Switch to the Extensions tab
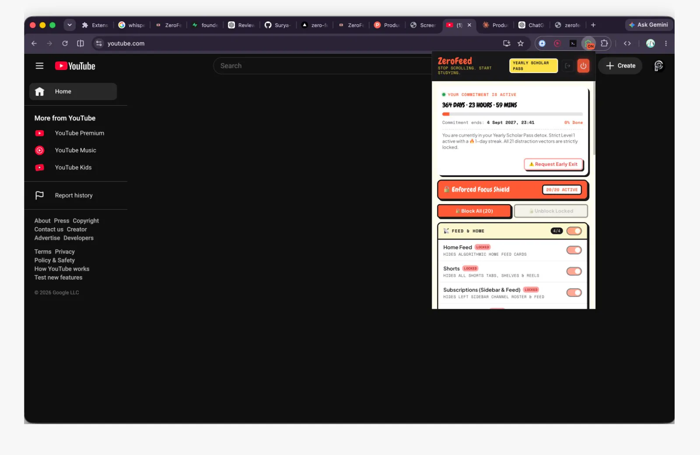The width and height of the screenshot is (700, 455). tap(95, 25)
